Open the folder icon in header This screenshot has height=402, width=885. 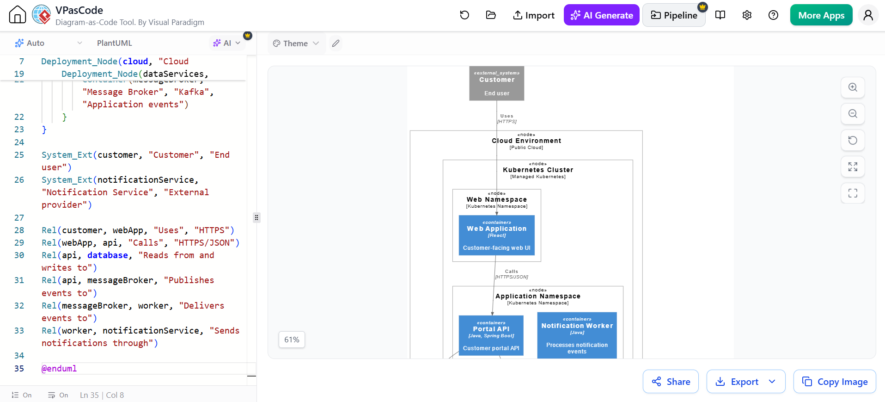pyautogui.click(x=491, y=15)
